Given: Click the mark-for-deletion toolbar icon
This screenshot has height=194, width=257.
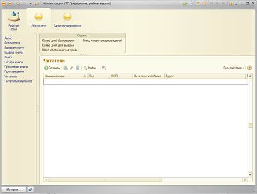Looking at the screenshot, I should pyautogui.click(x=77, y=68).
